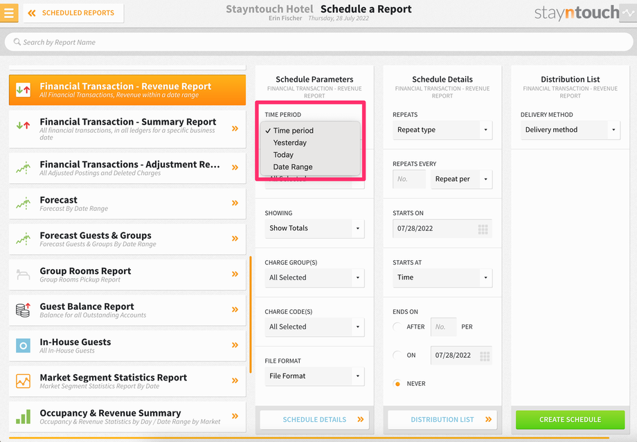
Task: Click the Ends On date field
Action: (x=462, y=356)
